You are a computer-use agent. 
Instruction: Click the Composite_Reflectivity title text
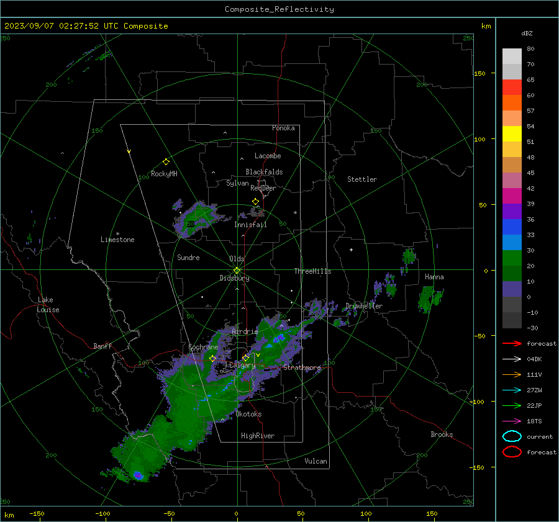point(279,9)
